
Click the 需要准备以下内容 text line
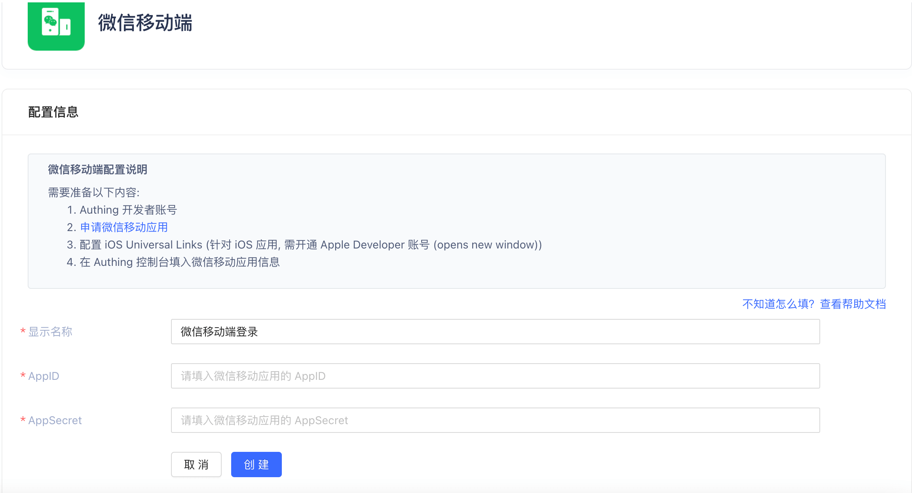click(93, 192)
